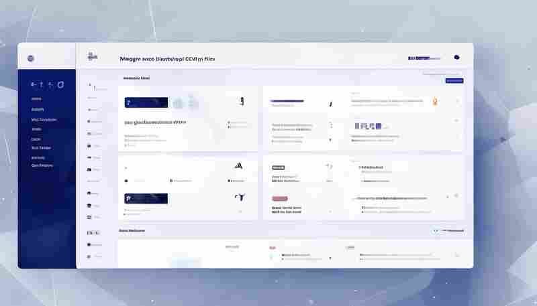Click the black icon in the first card's corner
The height and width of the screenshot is (306, 537).
coord(242,101)
